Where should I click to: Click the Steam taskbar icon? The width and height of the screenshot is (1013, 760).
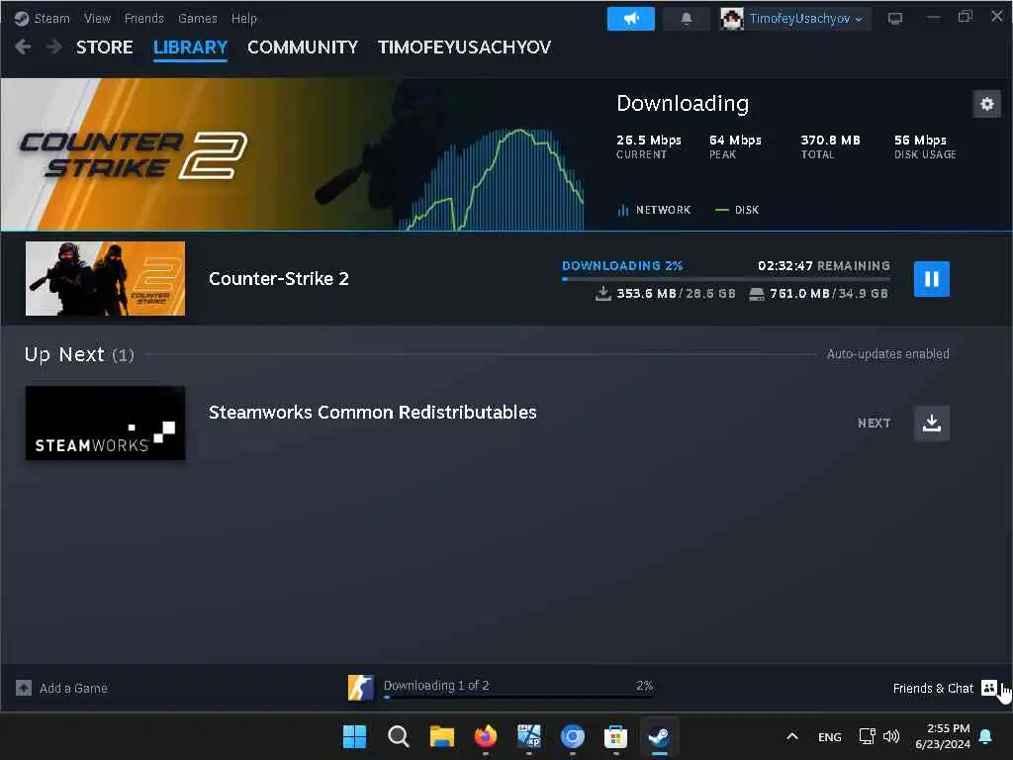pyautogui.click(x=660, y=736)
